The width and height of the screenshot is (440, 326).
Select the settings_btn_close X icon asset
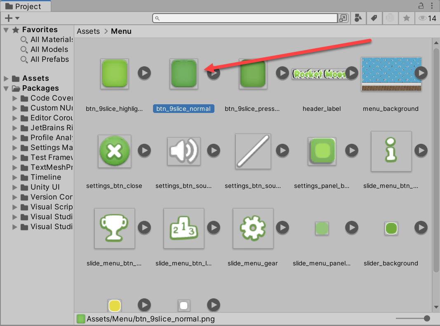115,151
